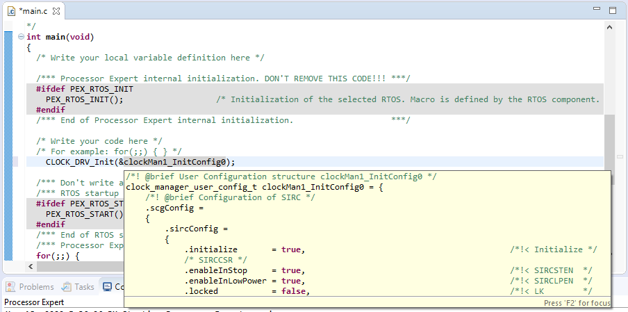Click '.enableInStop = true' in the popup
628x312 pixels.
(x=245, y=271)
